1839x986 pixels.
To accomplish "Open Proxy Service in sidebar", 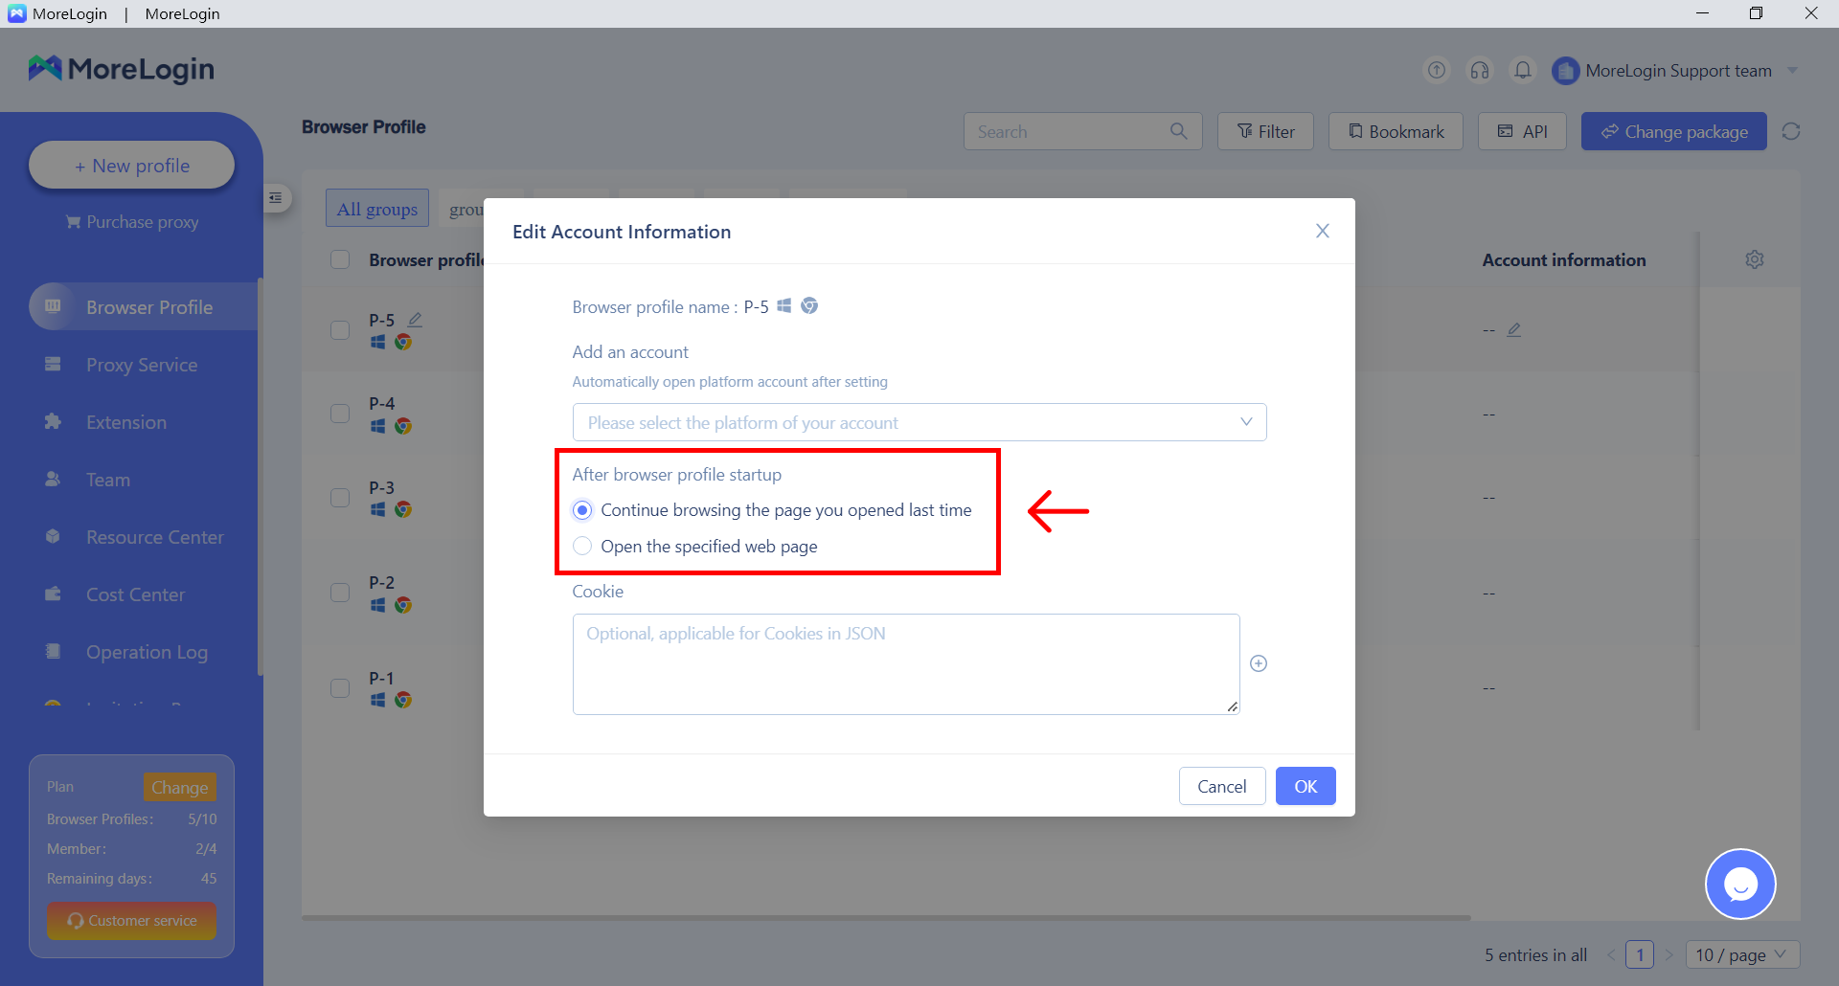I will [142, 365].
